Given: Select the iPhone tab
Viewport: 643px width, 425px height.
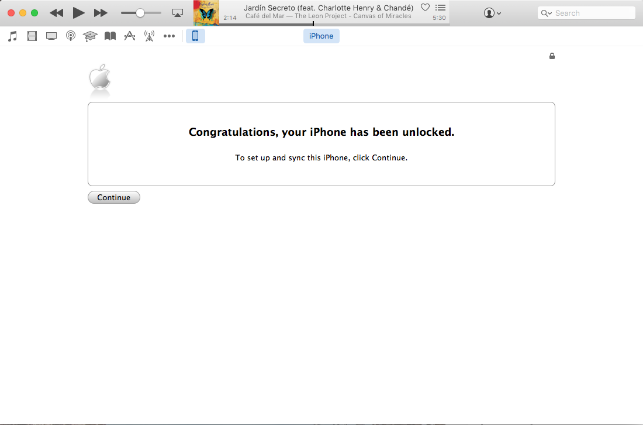Looking at the screenshot, I should (321, 36).
